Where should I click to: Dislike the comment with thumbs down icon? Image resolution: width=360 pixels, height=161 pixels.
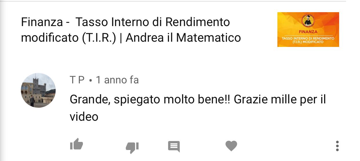click(x=132, y=147)
